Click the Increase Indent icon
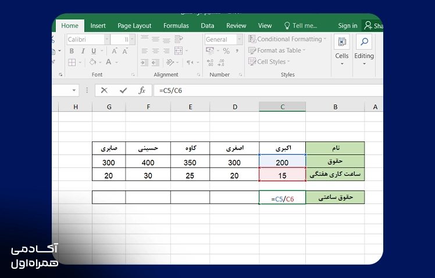The height and width of the screenshot is (278, 435). coord(155,62)
